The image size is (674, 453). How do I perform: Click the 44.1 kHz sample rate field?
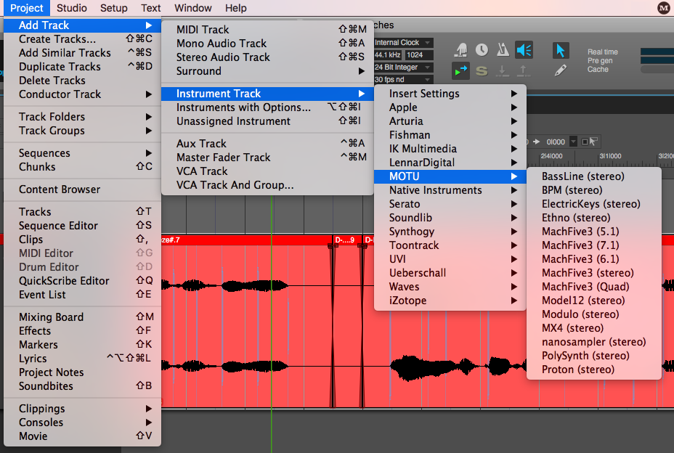point(388,55)
